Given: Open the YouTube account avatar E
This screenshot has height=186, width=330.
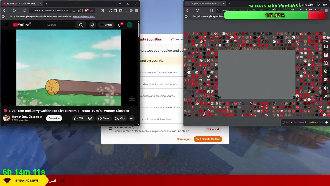Looking at the screenshot, I should 129,25.
